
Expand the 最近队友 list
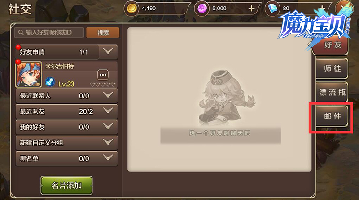[x=66, y=111]
